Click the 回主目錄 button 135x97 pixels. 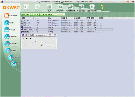(x=26, y=14)
